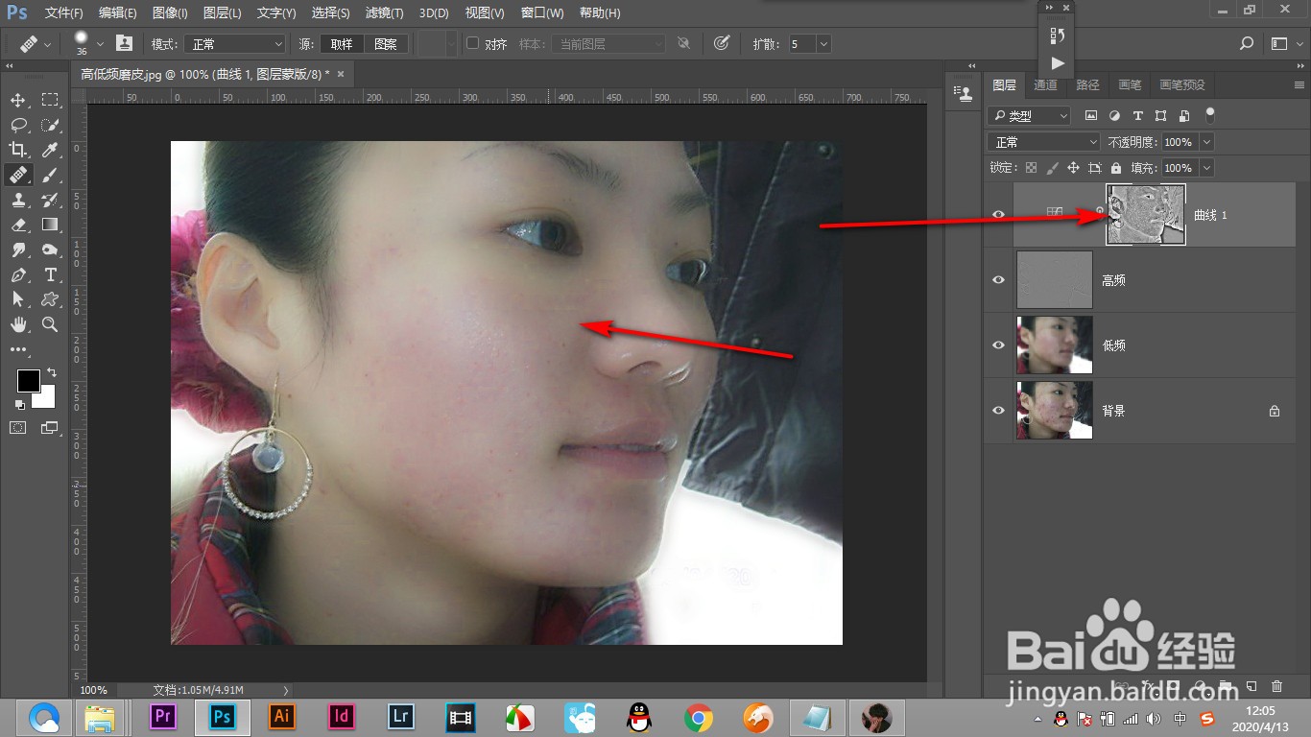Click the 低频 layer thumbnail
1311x737 pixels.
[1054, 345]
